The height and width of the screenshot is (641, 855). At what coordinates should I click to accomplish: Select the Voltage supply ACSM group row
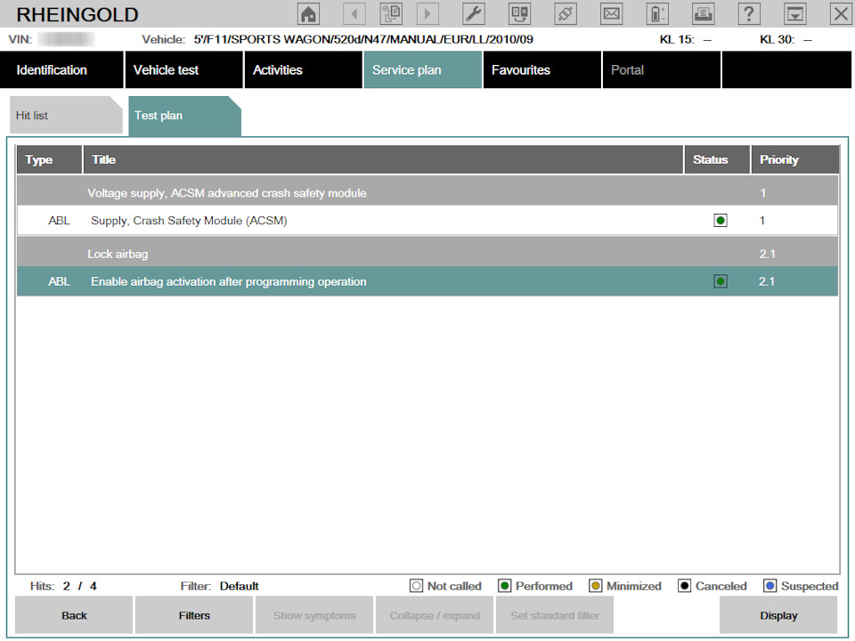point(427,192)
